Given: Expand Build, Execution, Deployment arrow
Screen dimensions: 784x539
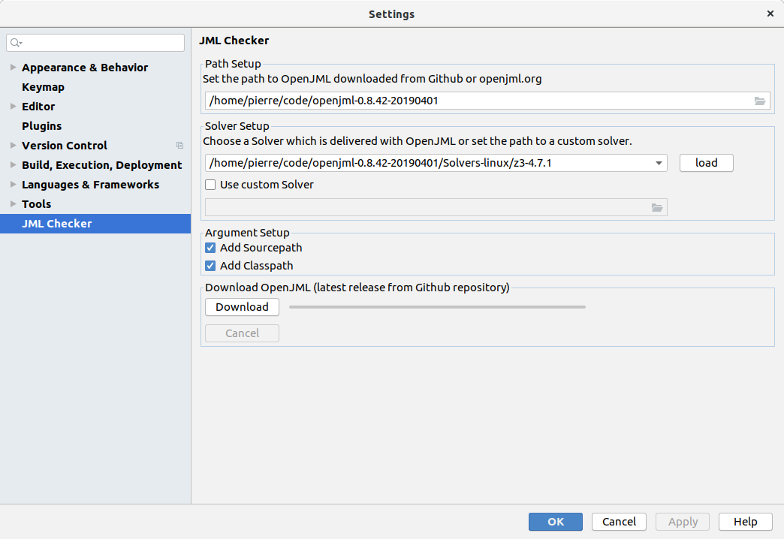Looking at the screenshot, I should [14, 165].
